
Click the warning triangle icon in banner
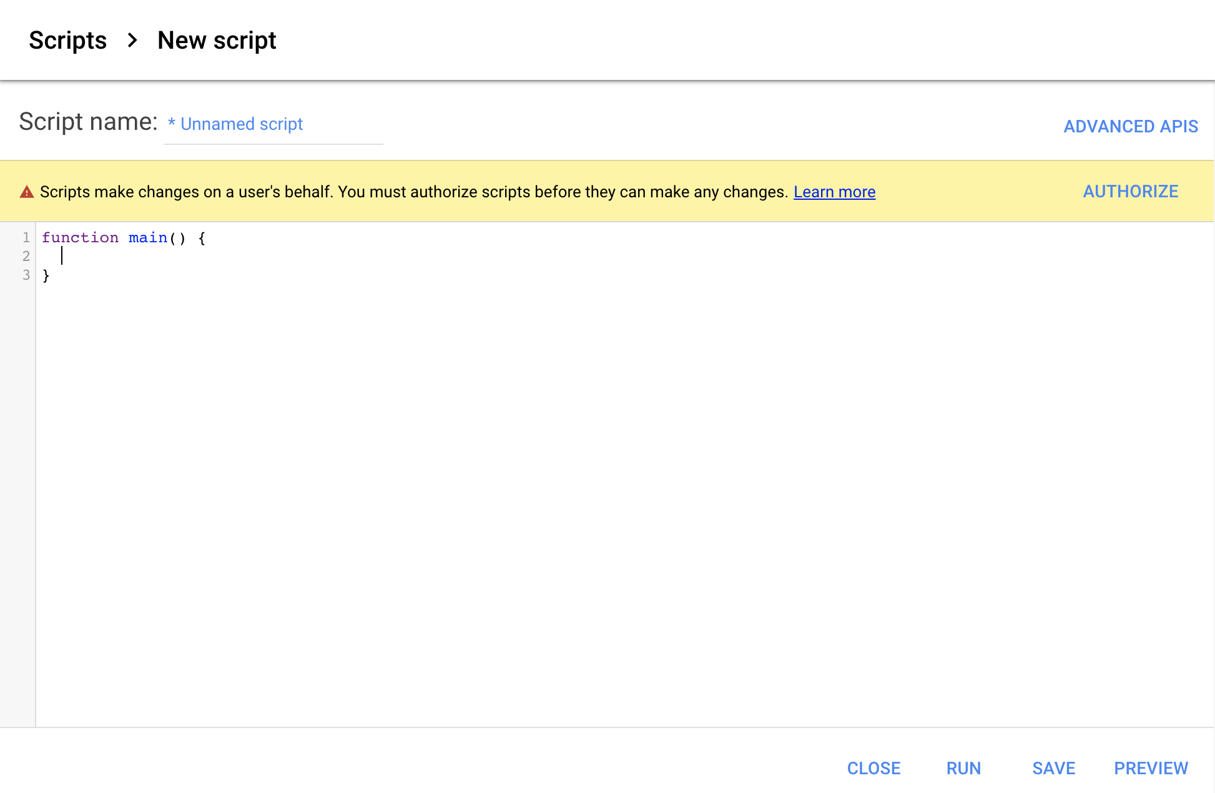point(26,192)
